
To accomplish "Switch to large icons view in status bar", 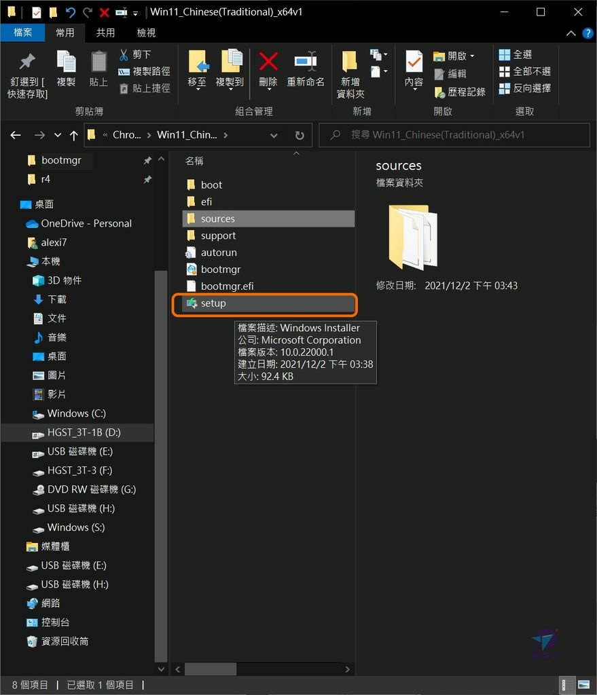I will [x=583, y=685].
